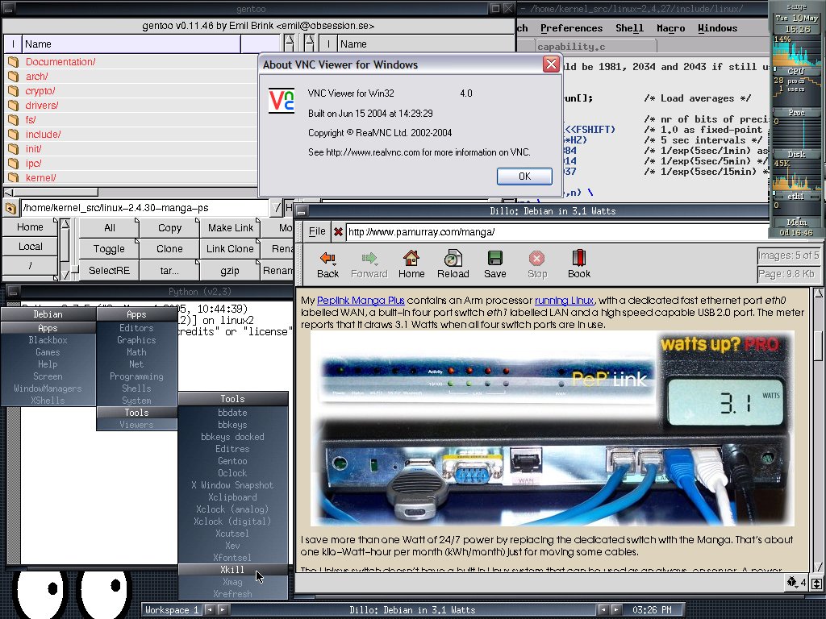Click the Dillo URL input field
Screen dimensions: 826x619
click(557, 231)
